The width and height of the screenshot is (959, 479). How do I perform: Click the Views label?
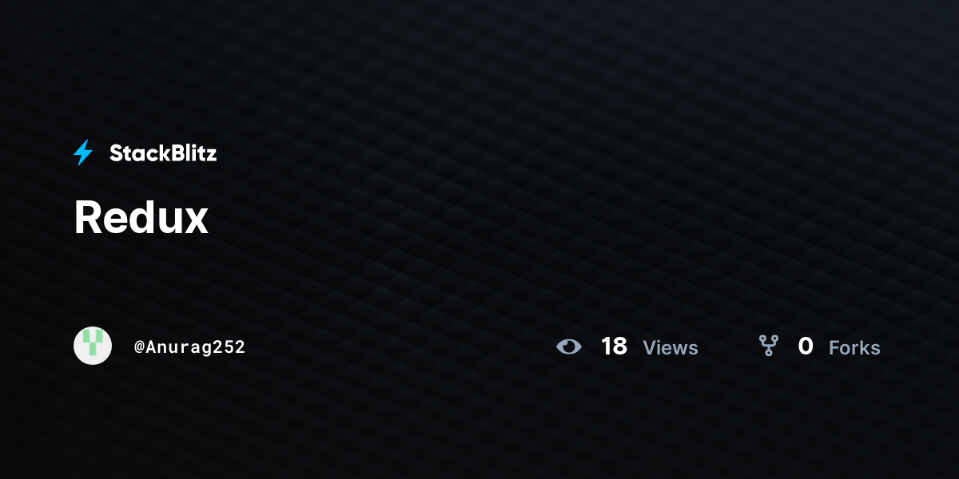pos(671,348)
